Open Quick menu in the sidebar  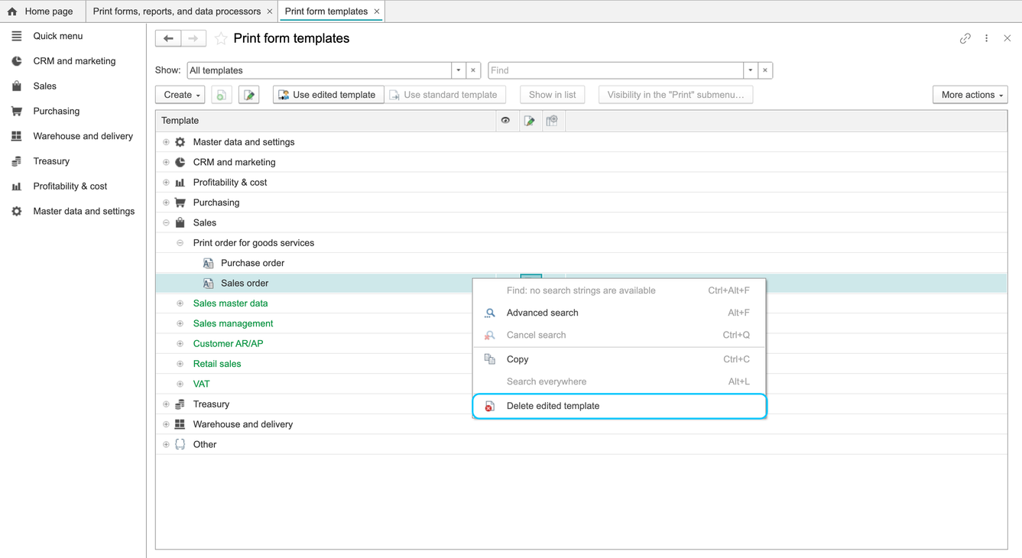coord(57,36)
